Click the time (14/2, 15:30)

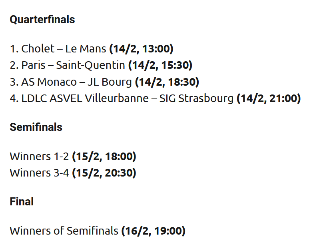(160, 65)
